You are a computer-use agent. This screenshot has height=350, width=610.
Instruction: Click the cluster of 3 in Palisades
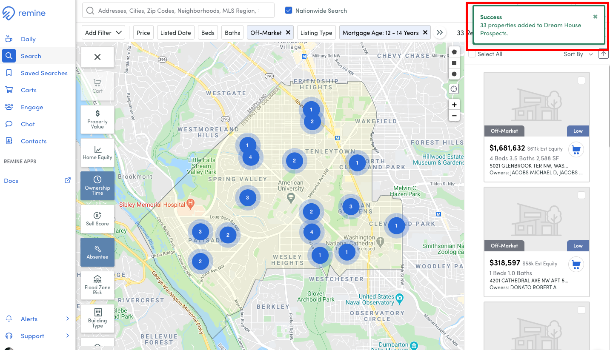click(x=200, y=232)
